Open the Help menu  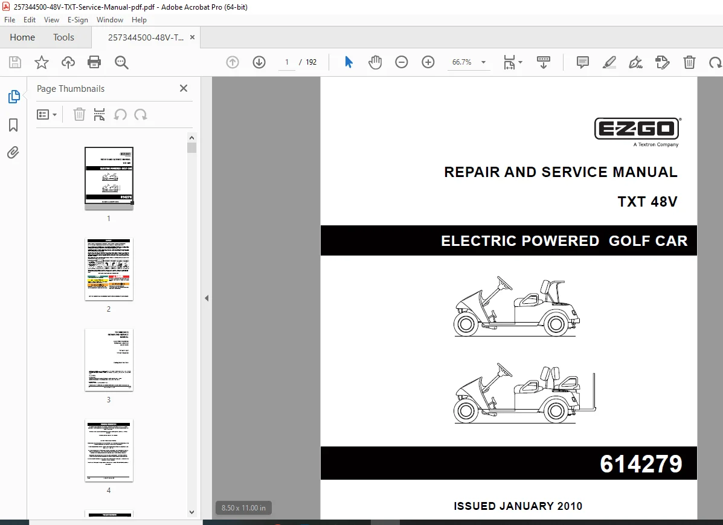(139, 20)
